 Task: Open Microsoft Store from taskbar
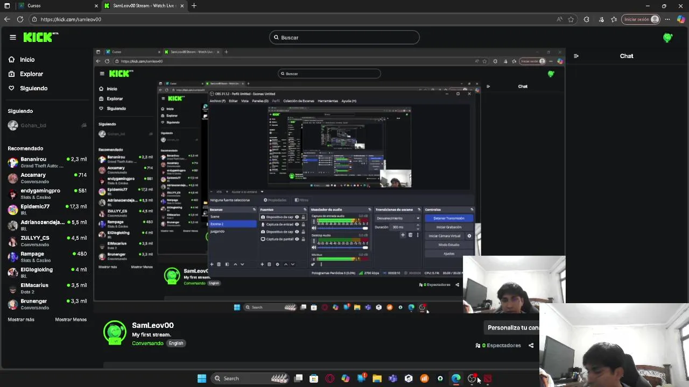tap(314, 378)
